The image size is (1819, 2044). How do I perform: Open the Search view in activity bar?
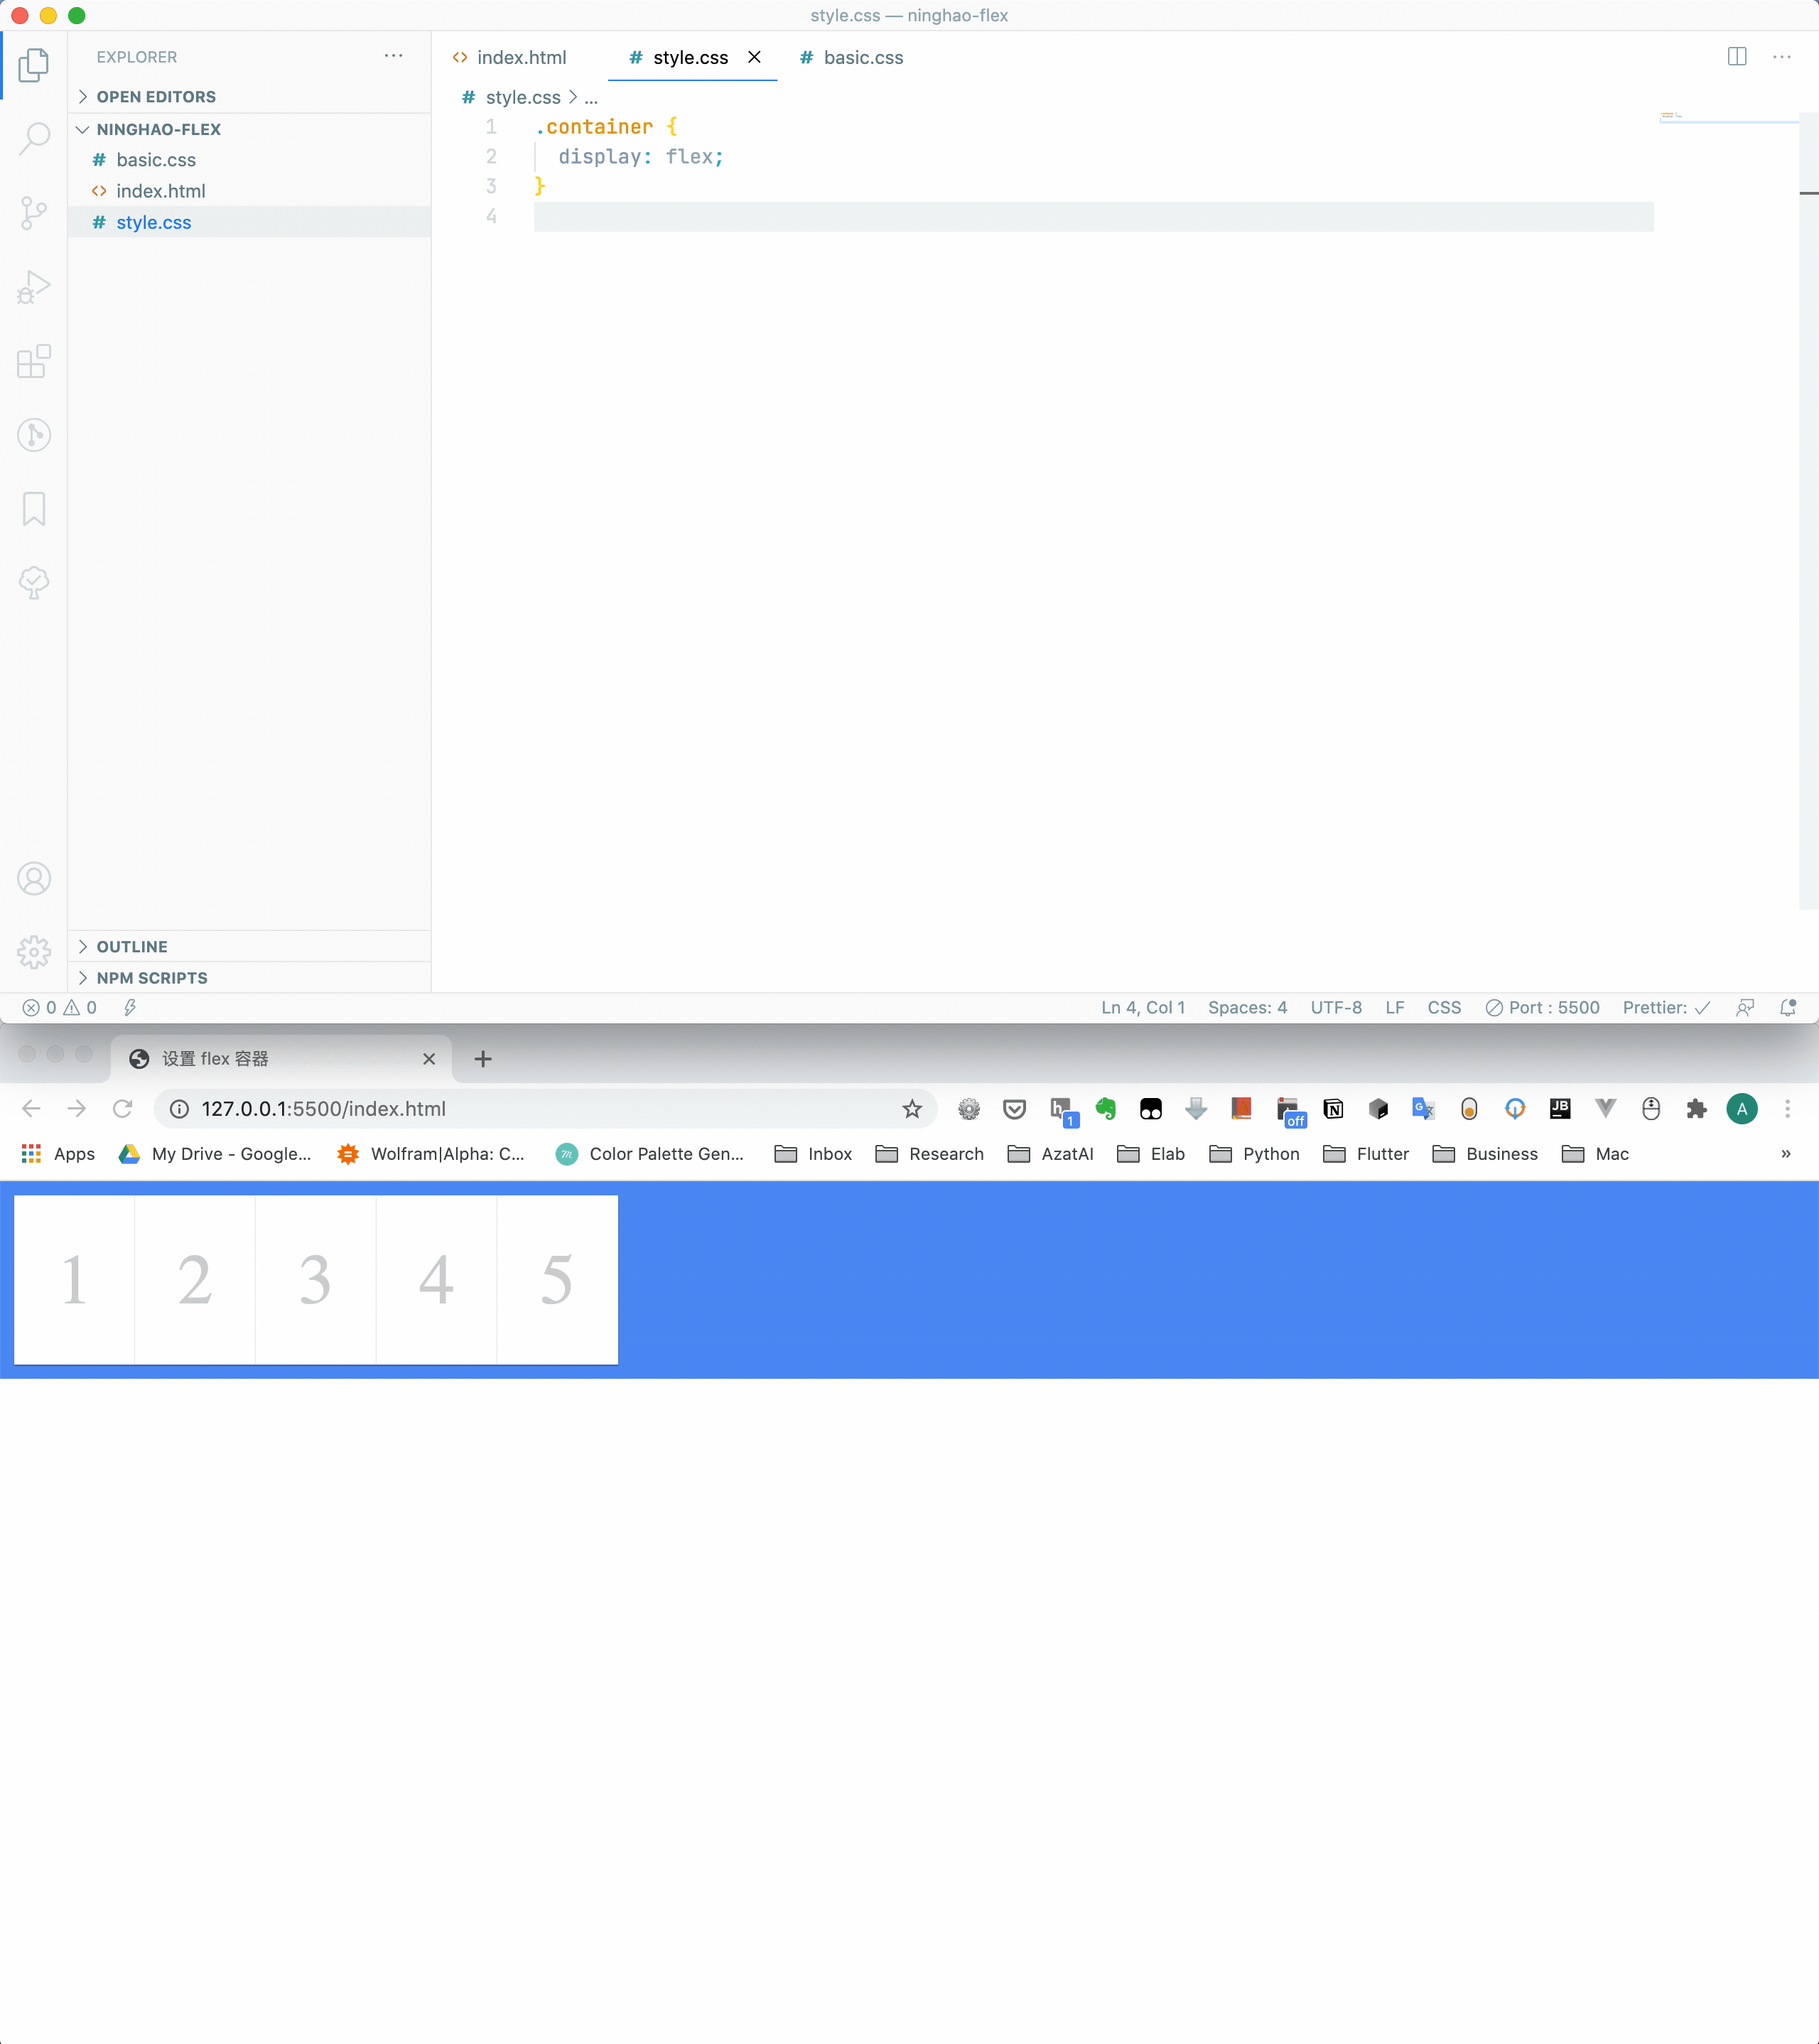tap(34, 138)
